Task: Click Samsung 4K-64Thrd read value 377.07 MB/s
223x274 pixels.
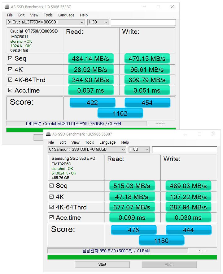Action: [x=132, y=207]
